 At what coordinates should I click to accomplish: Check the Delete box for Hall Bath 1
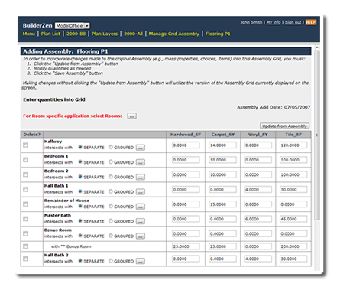pos(25,190)
